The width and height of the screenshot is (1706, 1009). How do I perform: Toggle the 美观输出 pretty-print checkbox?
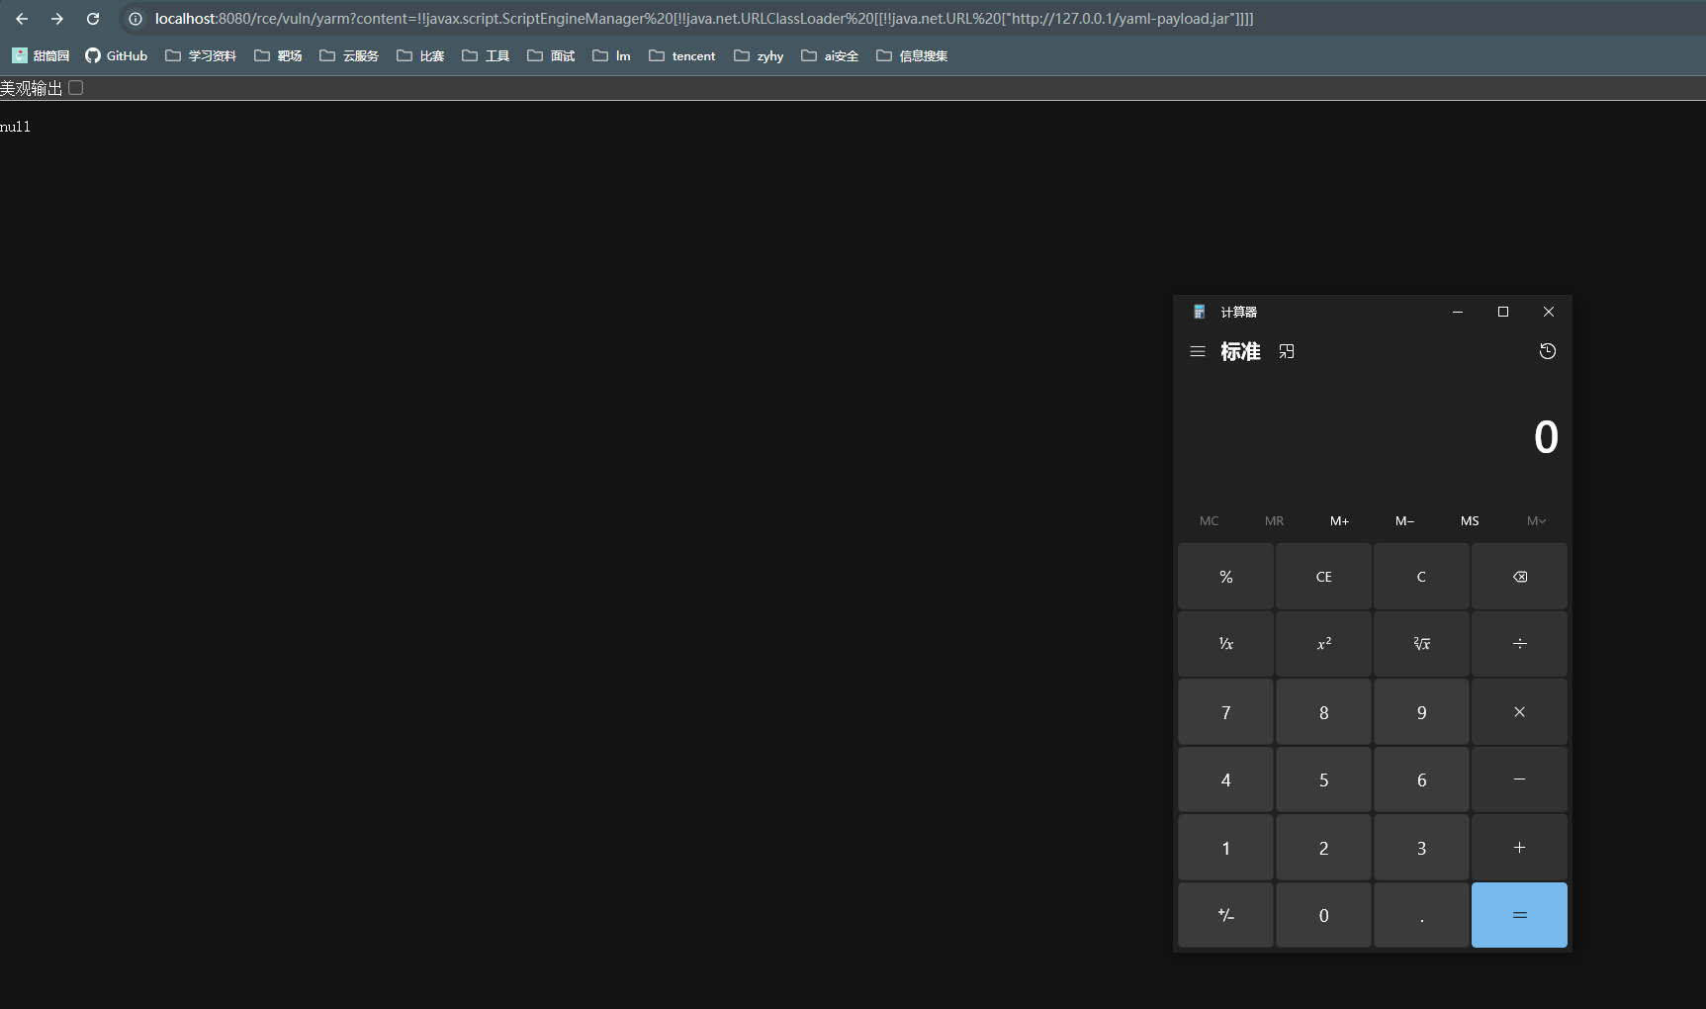[76, 88]
